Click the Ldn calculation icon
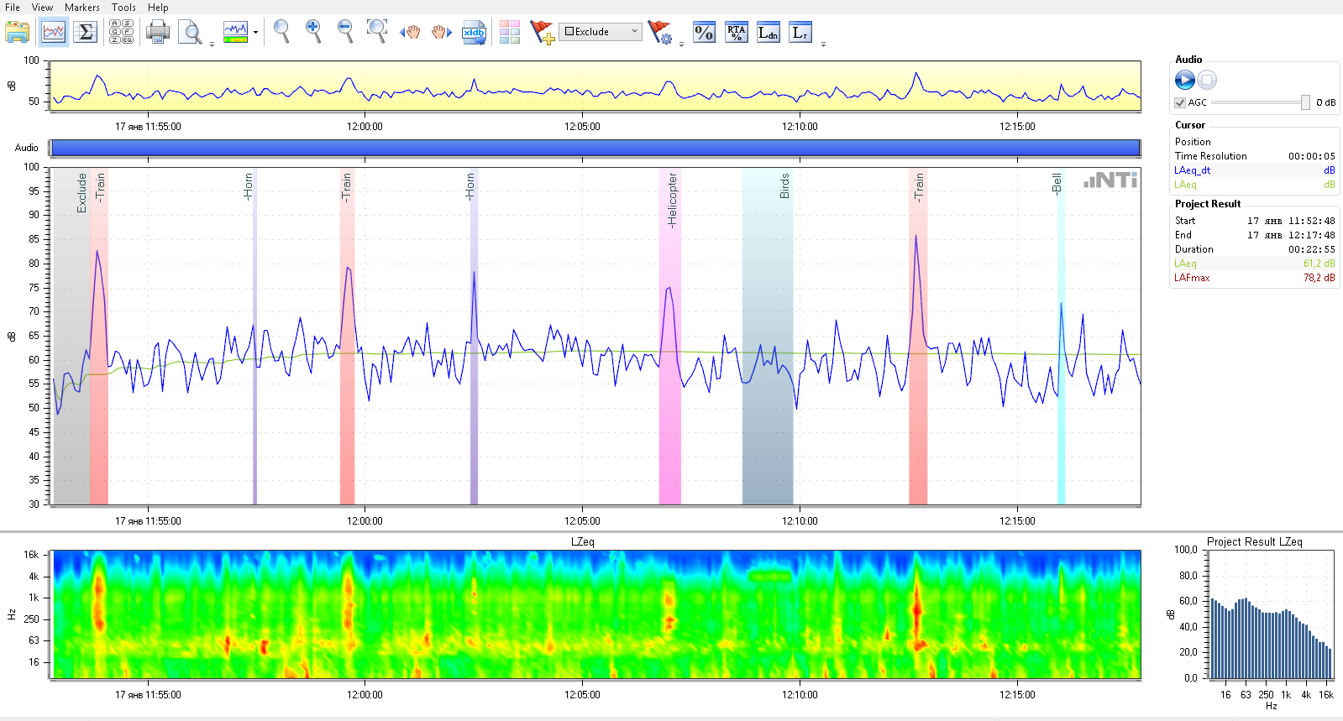This screenshot has width=1343, height=721. (768, 33)
